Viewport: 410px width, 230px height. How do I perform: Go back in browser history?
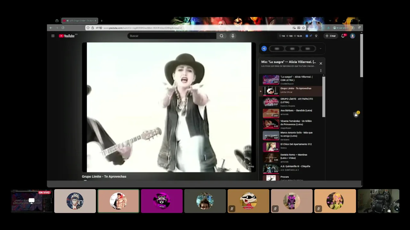click(x=51, y=28)
